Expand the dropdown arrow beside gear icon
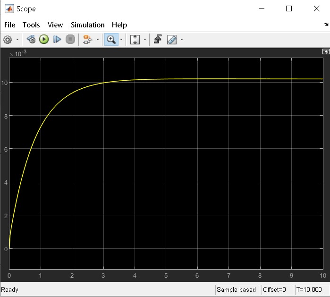The height and width of the screenshot is (297, 330). coord(18,40)
